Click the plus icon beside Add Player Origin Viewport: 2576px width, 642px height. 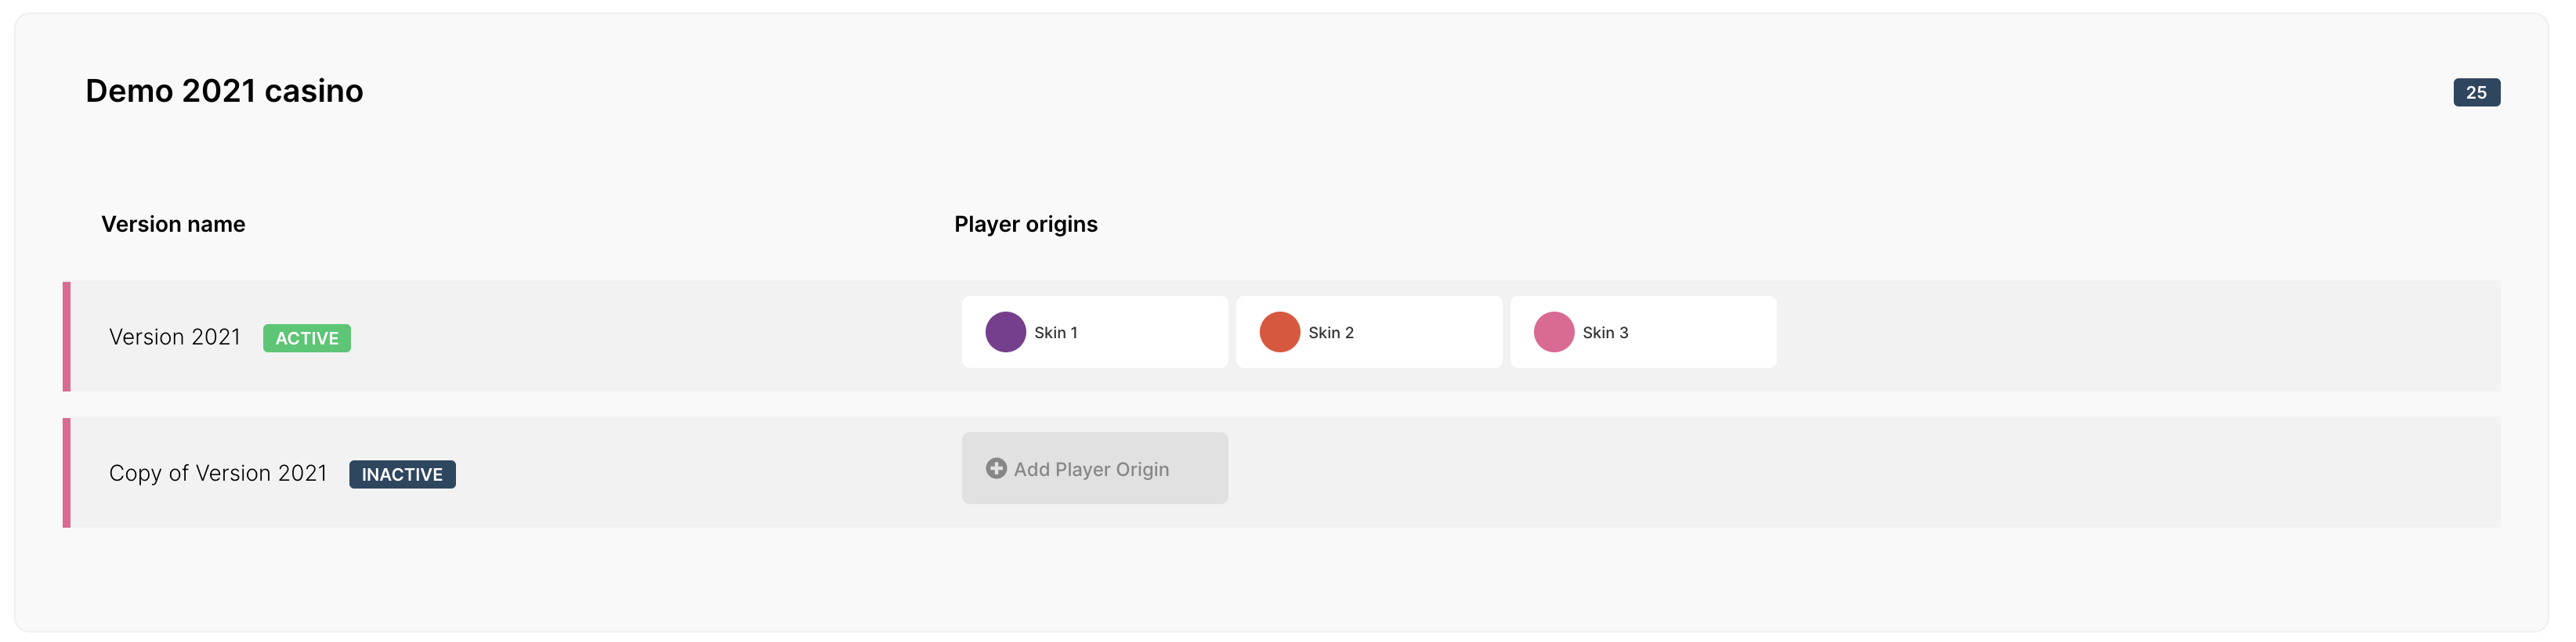pyautogui.click(x=996, y=468)
